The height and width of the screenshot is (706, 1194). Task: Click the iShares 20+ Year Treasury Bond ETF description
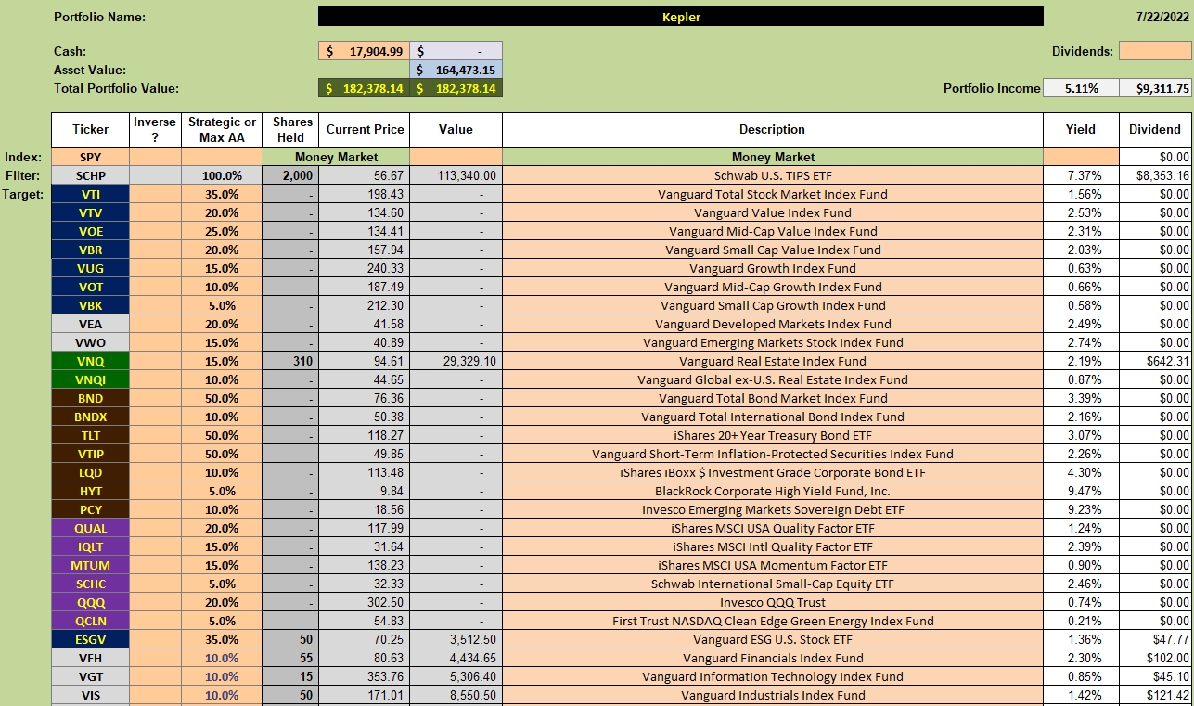click(x=772, y=435)
